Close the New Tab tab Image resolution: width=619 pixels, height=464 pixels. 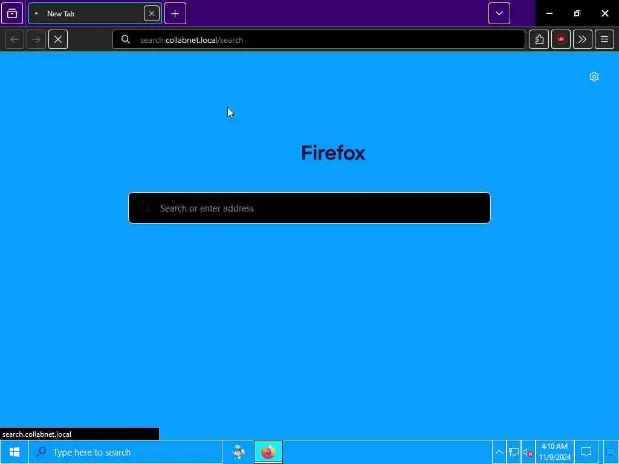click(152, 13)
